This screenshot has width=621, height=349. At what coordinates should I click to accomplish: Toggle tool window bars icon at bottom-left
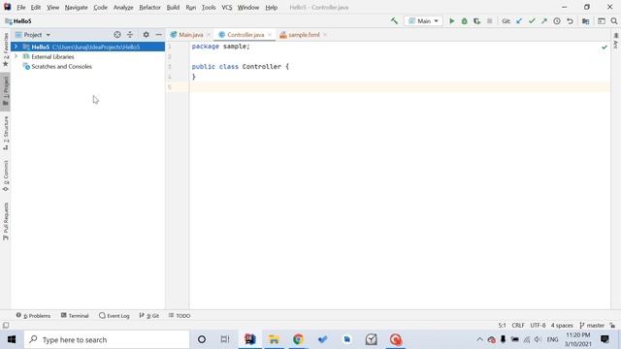pyautogui.click(x=6, y=326)
